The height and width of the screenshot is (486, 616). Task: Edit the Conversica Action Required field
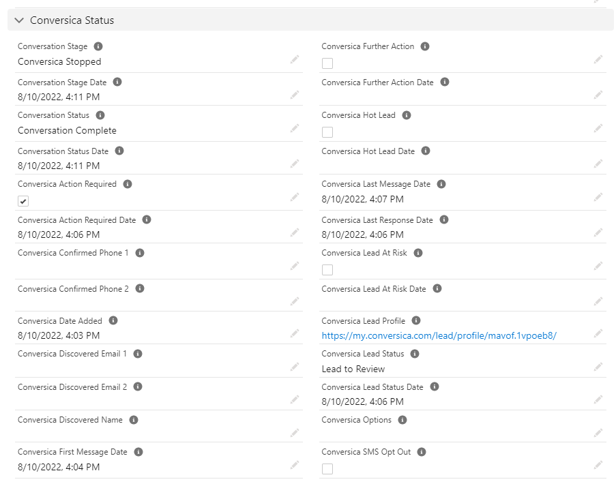(x=295, y=197)
